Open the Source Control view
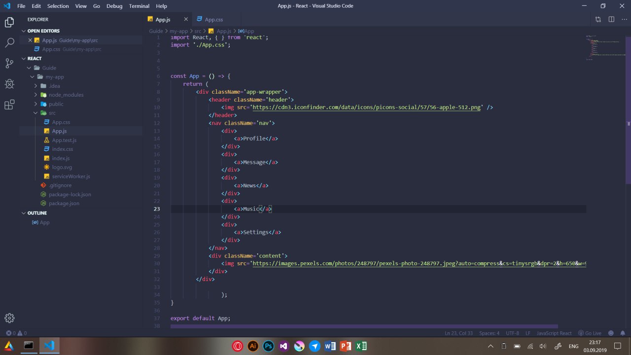This screenshot has width=631, height=355. click(9, 64)
